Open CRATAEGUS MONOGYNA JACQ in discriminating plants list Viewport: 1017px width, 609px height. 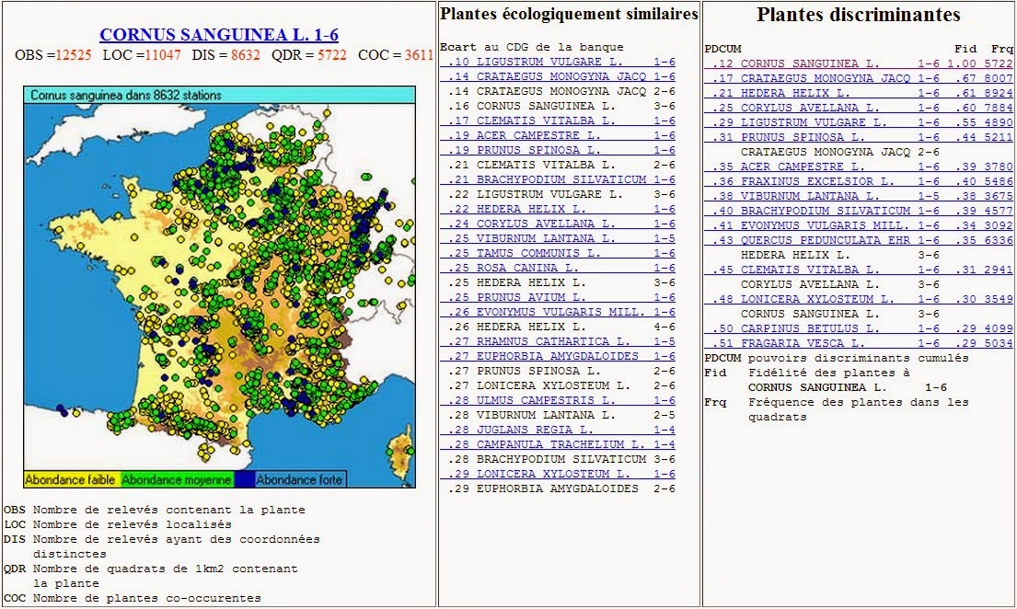[858, 78]
